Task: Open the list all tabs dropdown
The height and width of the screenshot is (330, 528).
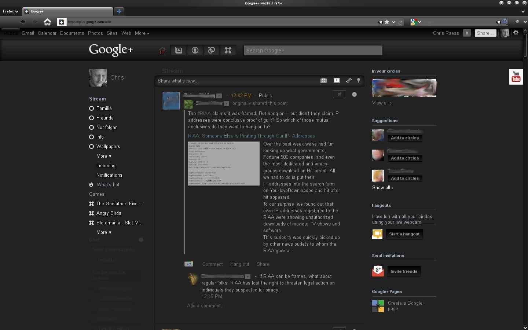Action: [x=523, y=12]
